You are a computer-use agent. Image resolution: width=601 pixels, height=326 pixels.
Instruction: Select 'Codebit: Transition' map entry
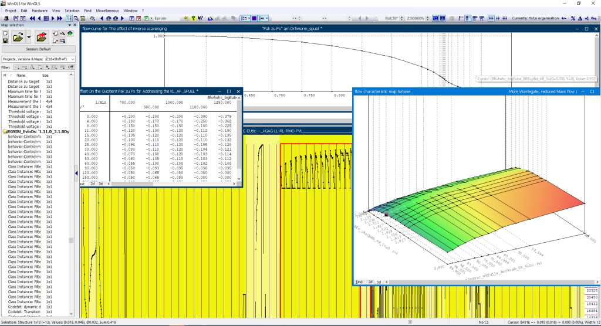[24, 312]
